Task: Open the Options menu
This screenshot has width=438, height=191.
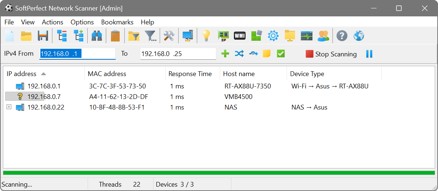Action: click(x=82, y=22)
